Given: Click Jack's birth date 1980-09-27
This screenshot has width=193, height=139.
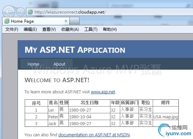Looking at the screenshot, I should [89, 123].
